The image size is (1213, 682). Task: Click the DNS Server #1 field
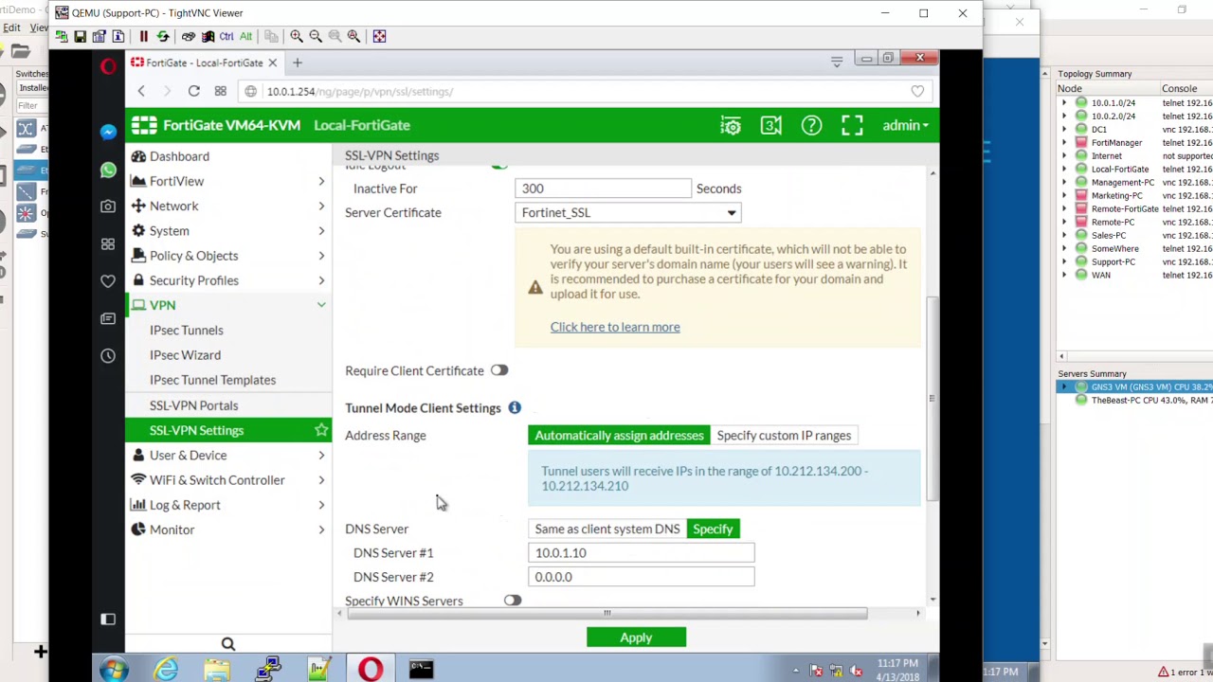click(641, 552)
